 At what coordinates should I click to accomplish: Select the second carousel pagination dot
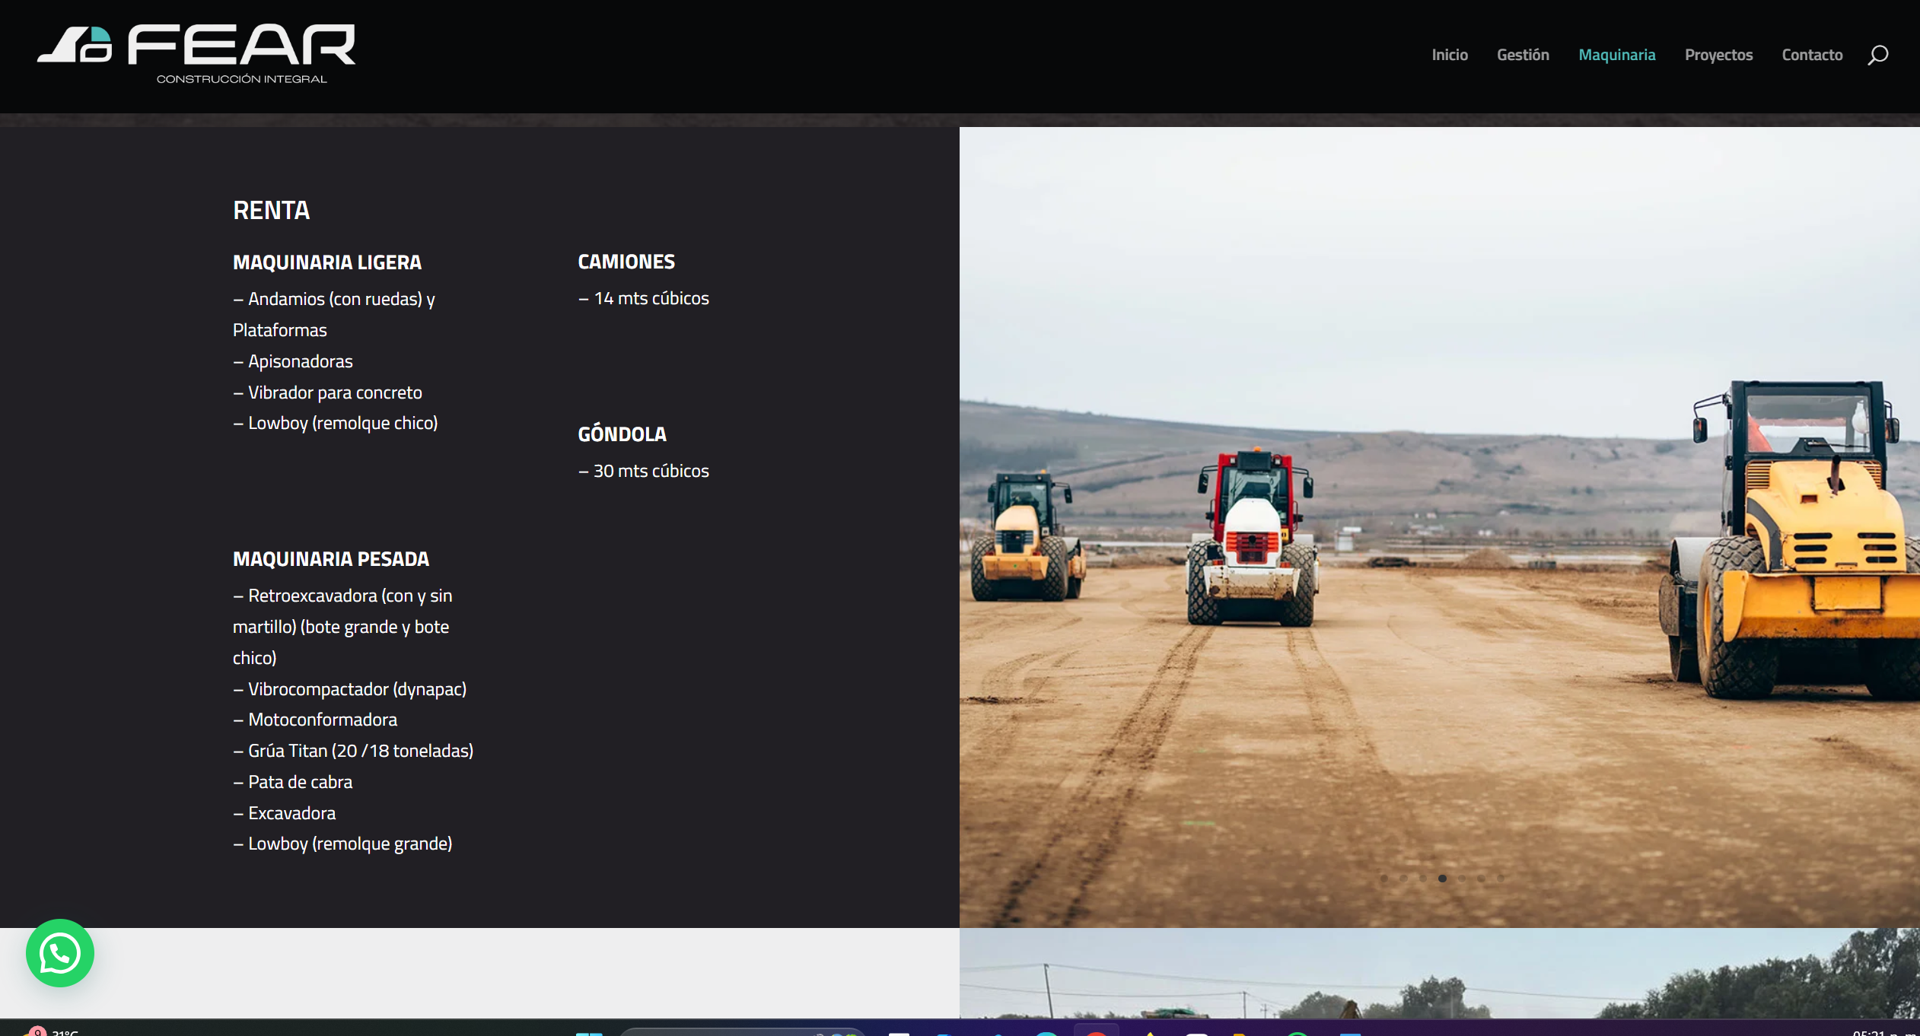(1403, 878)
